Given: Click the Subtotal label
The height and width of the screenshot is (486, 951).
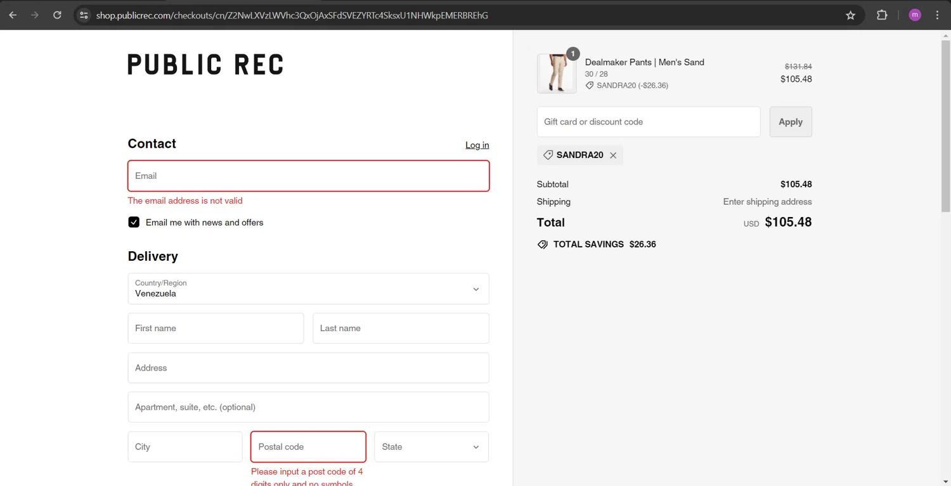Looking at the screenshot, I should coord(552,185).
